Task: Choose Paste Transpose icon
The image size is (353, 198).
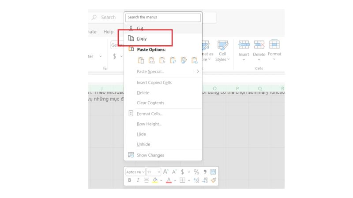Action: click(173, 60)
